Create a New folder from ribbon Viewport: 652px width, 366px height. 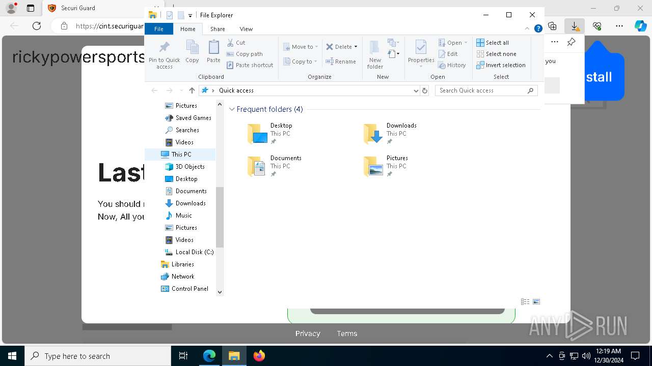point(375,55)
